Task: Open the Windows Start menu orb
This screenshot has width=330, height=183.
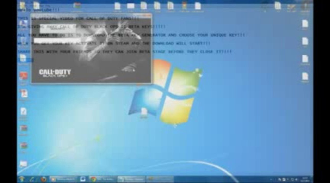Action: (x=22, y=179)
